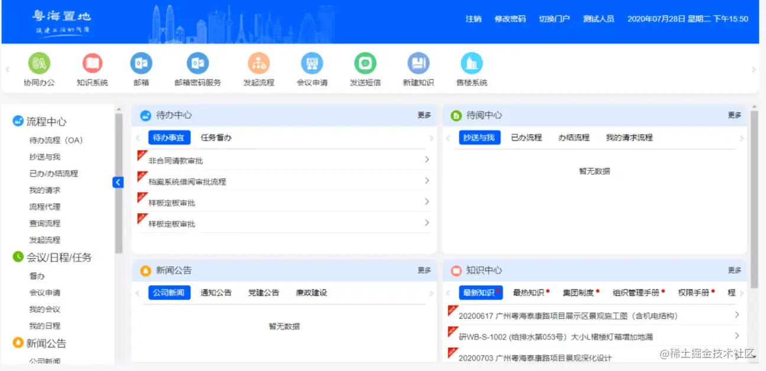Viewport: 766px width, 371px height.
Task: Open the 邮箱密码服务 icon
Action: coord(197,63)
